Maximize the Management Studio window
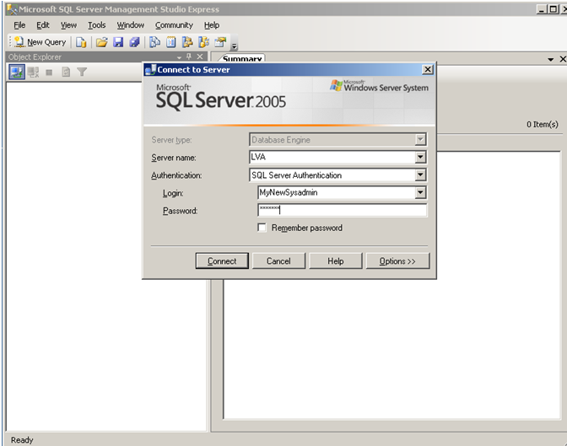Viewport: 567px width, 446px height. click(x=553, y=9)
